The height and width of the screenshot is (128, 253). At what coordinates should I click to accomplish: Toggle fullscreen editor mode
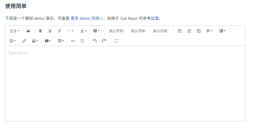coord(116,41)
